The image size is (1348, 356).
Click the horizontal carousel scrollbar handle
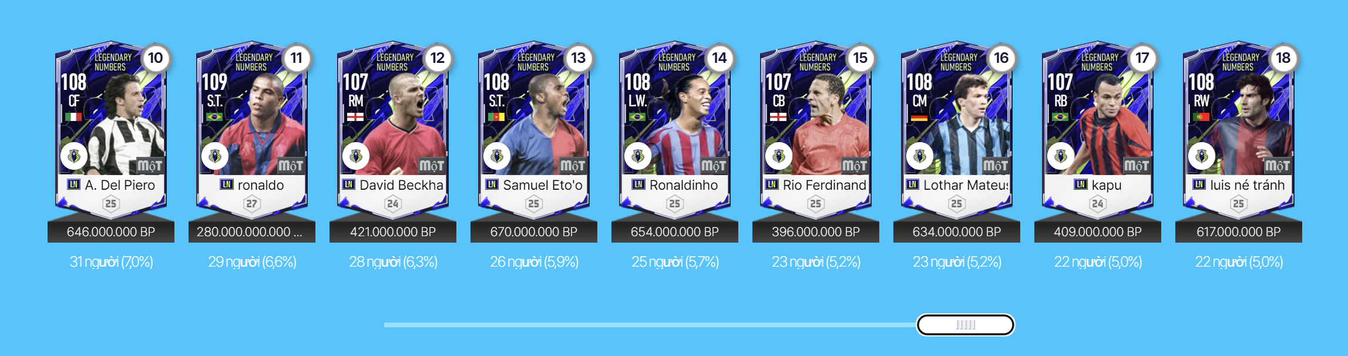point(966,325)
